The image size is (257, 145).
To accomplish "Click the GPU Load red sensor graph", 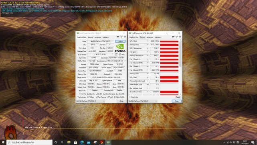I will click(x=169, y=77).
